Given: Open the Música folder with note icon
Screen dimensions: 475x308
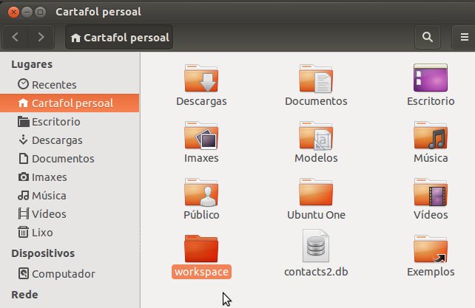Looking at the screenshot, I should (431, 135).
